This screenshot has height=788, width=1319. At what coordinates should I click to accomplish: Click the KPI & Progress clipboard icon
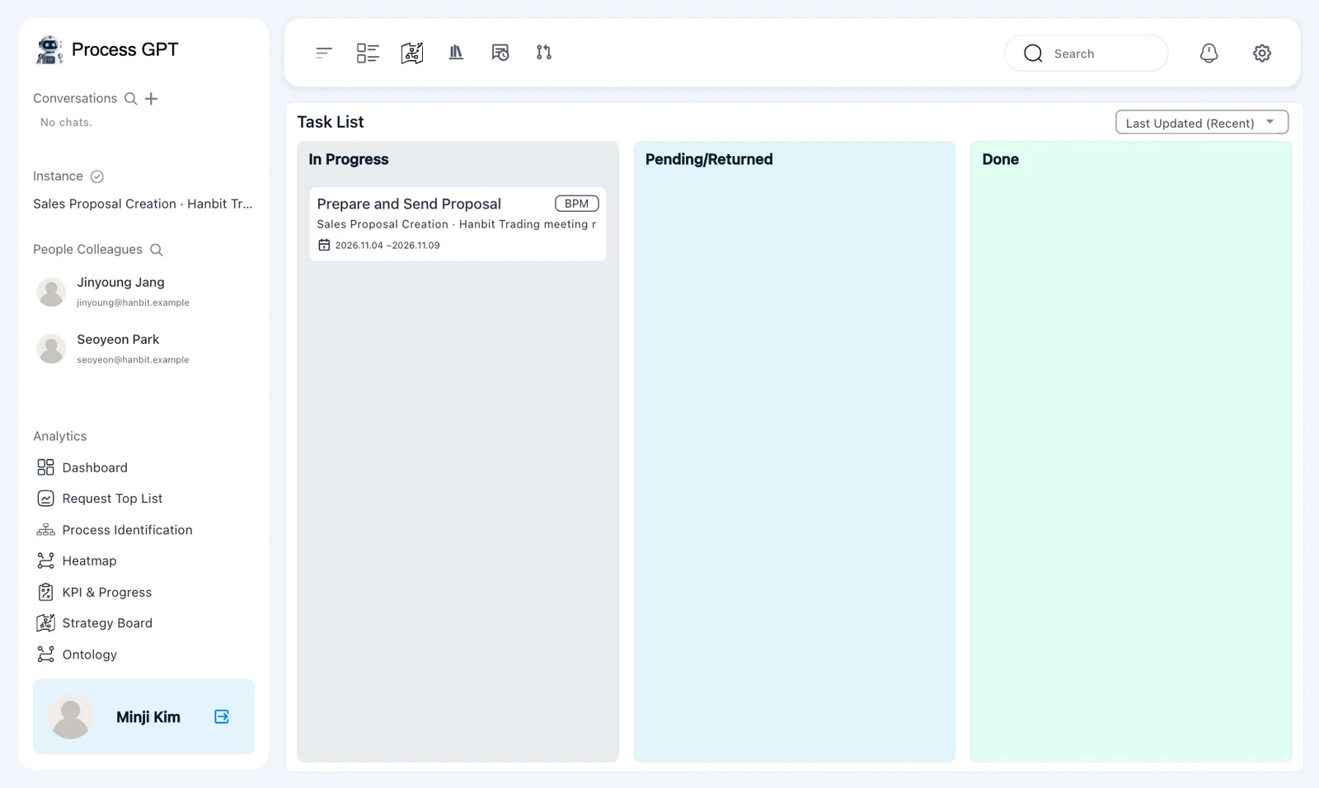[45, 592]
